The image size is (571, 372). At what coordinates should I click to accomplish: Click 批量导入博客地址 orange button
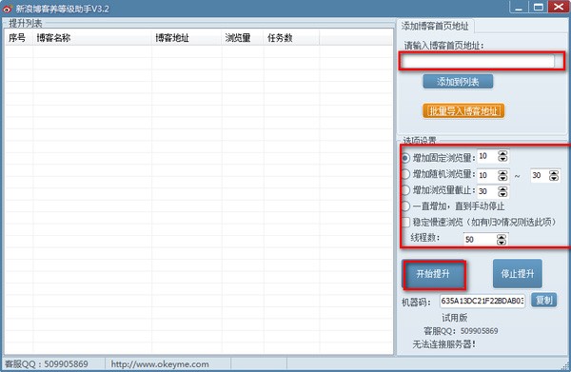[463, 111]
